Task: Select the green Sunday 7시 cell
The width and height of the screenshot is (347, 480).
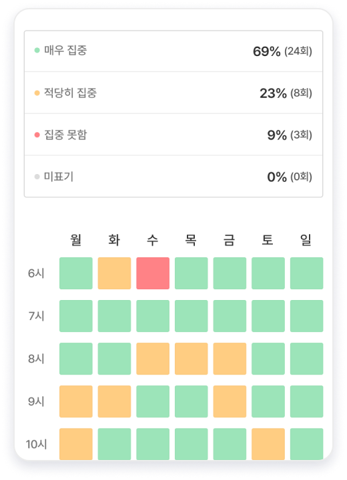Action: click(x=306, y=316)
